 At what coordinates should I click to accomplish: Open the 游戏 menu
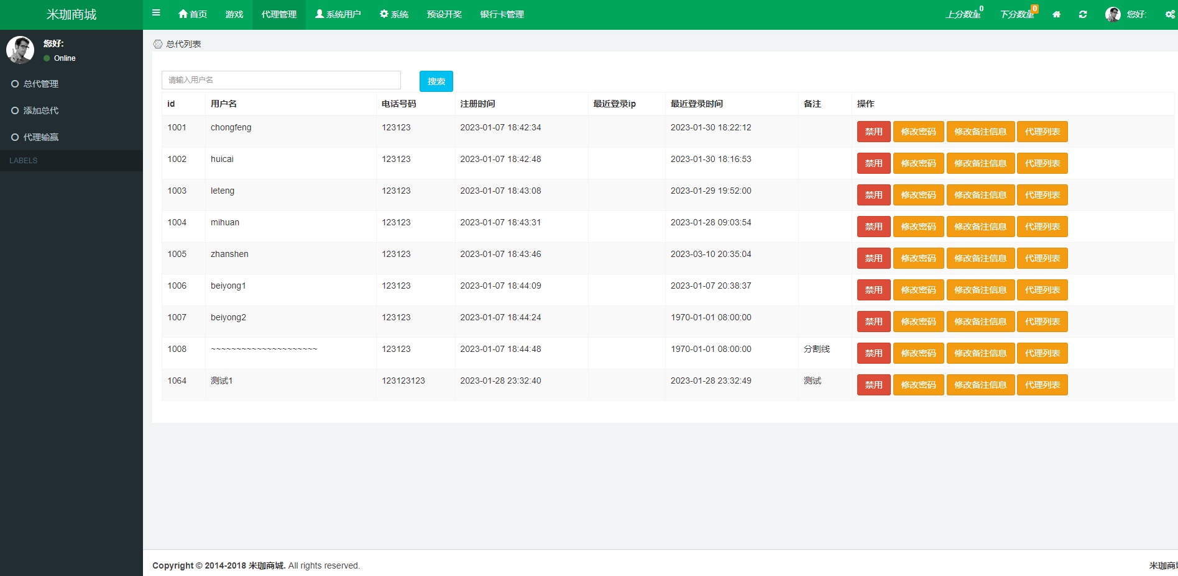click(234, 14)
